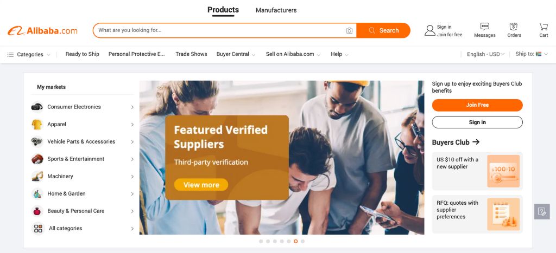Select the third carousel dot indicator
The width and height of the screenshot is (556, 253).
[x=275, y=241]
